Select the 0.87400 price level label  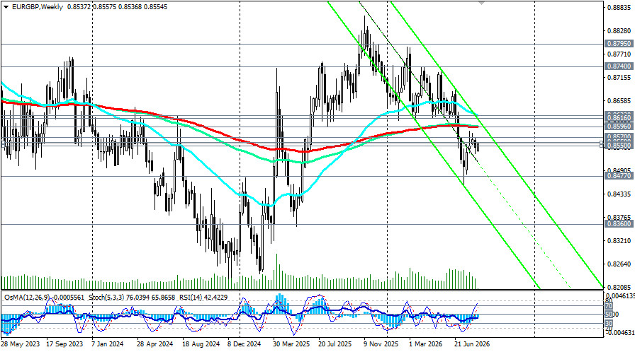[619, 66]
